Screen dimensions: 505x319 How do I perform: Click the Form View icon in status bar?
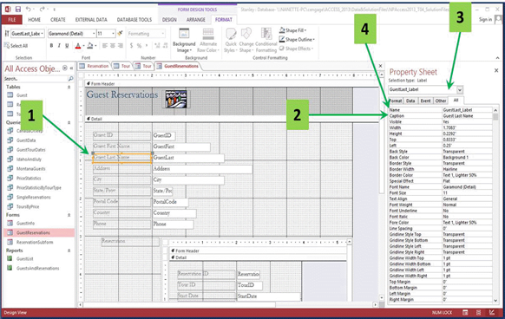[x=465, y=312]
